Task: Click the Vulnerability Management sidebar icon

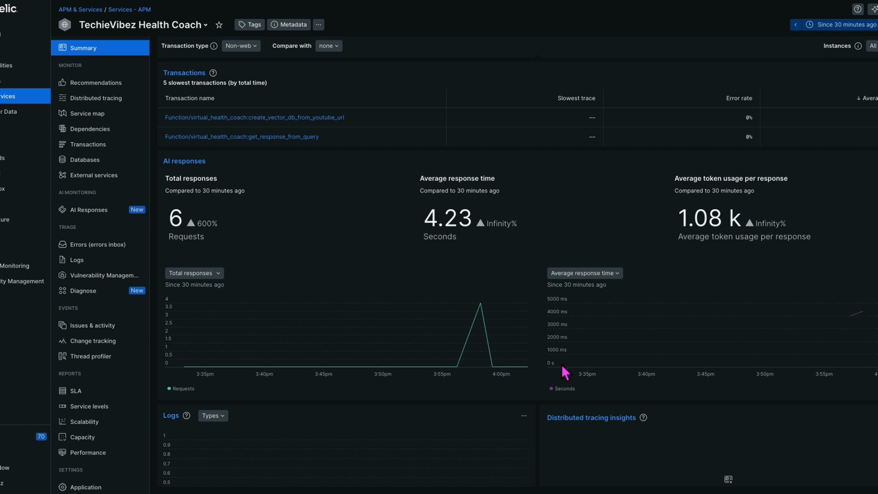Action: (x=63, y=275)
